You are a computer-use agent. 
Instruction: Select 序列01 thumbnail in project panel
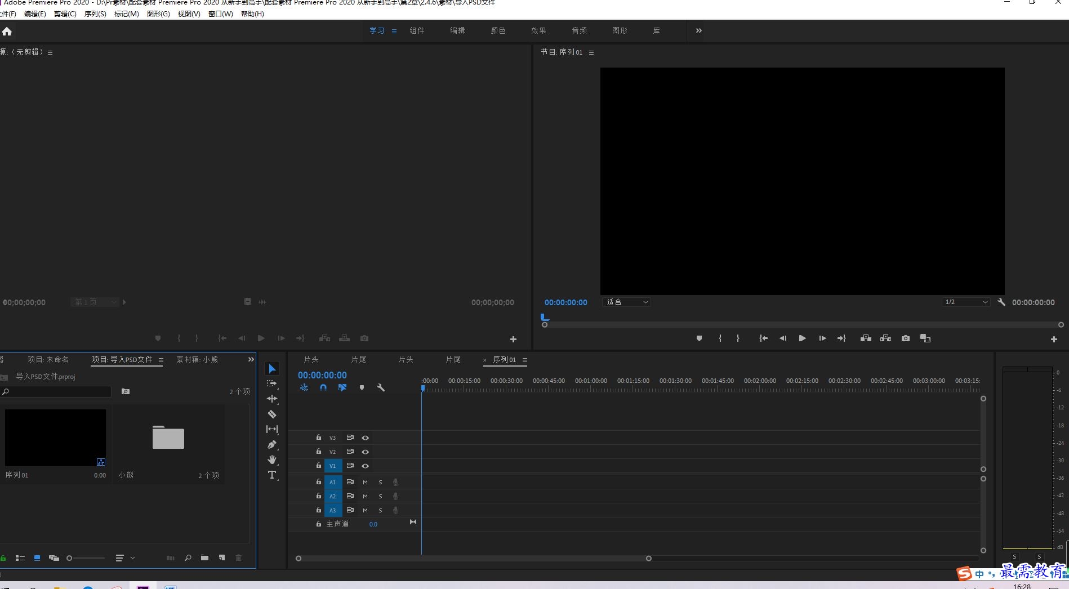click(x=55, y=438)
